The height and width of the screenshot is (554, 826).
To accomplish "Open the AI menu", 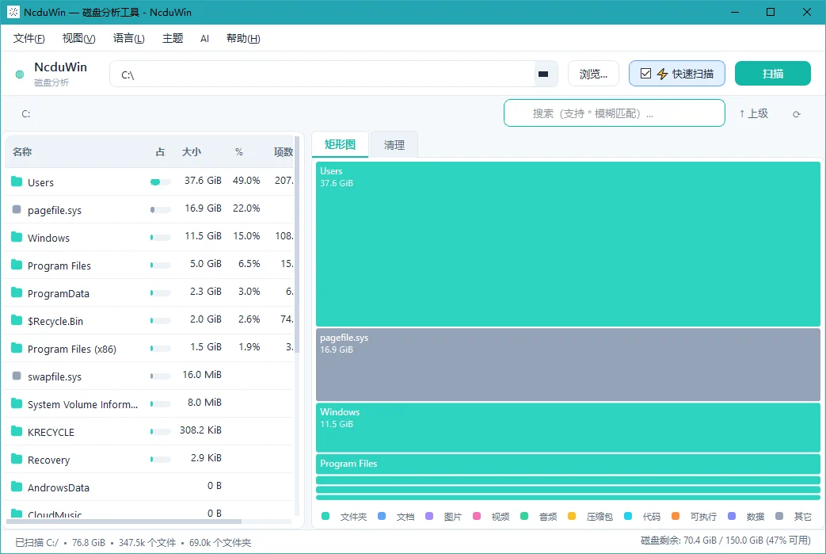I will tap(205, 39).
